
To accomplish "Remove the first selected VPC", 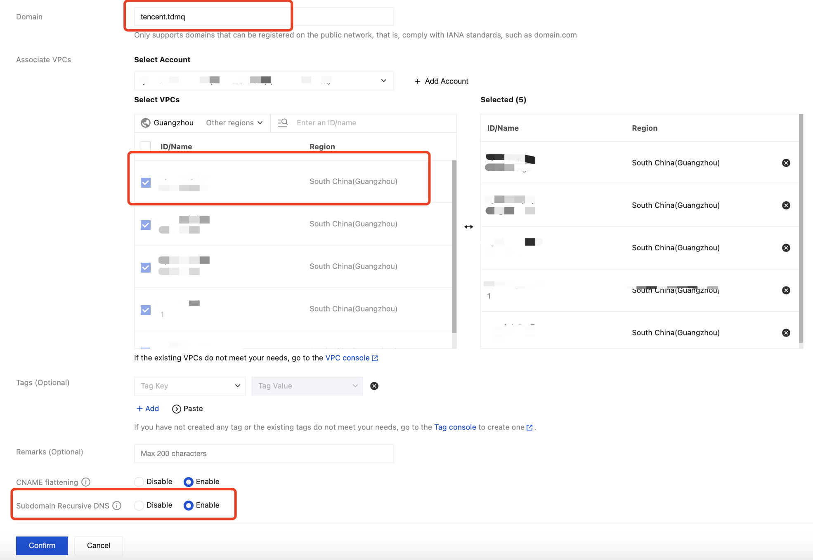I will click(x=786, y=163).
